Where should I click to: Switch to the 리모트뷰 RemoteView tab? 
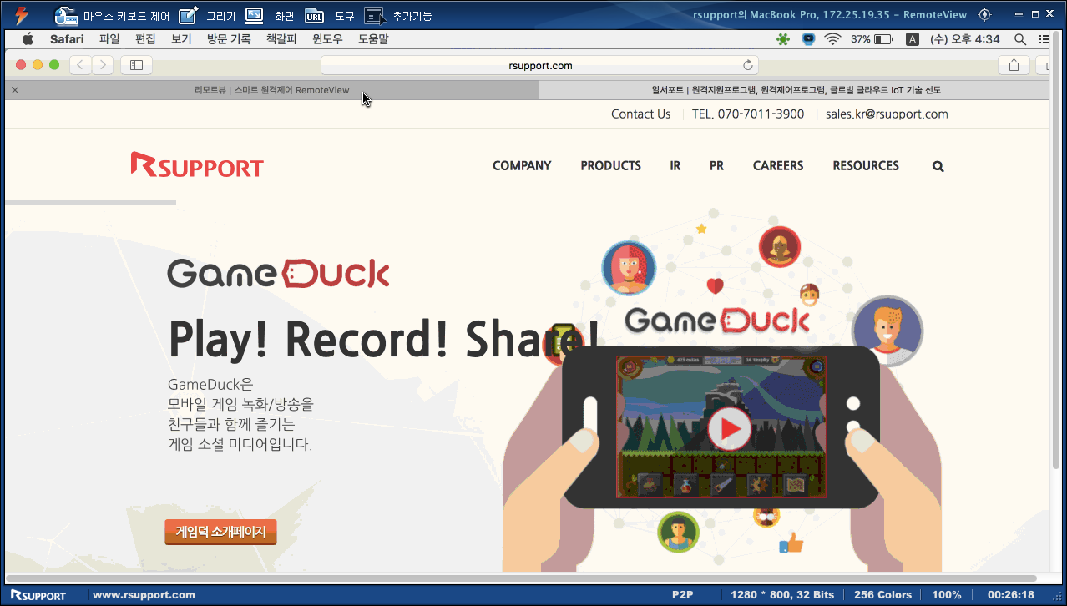click(271, 90)
